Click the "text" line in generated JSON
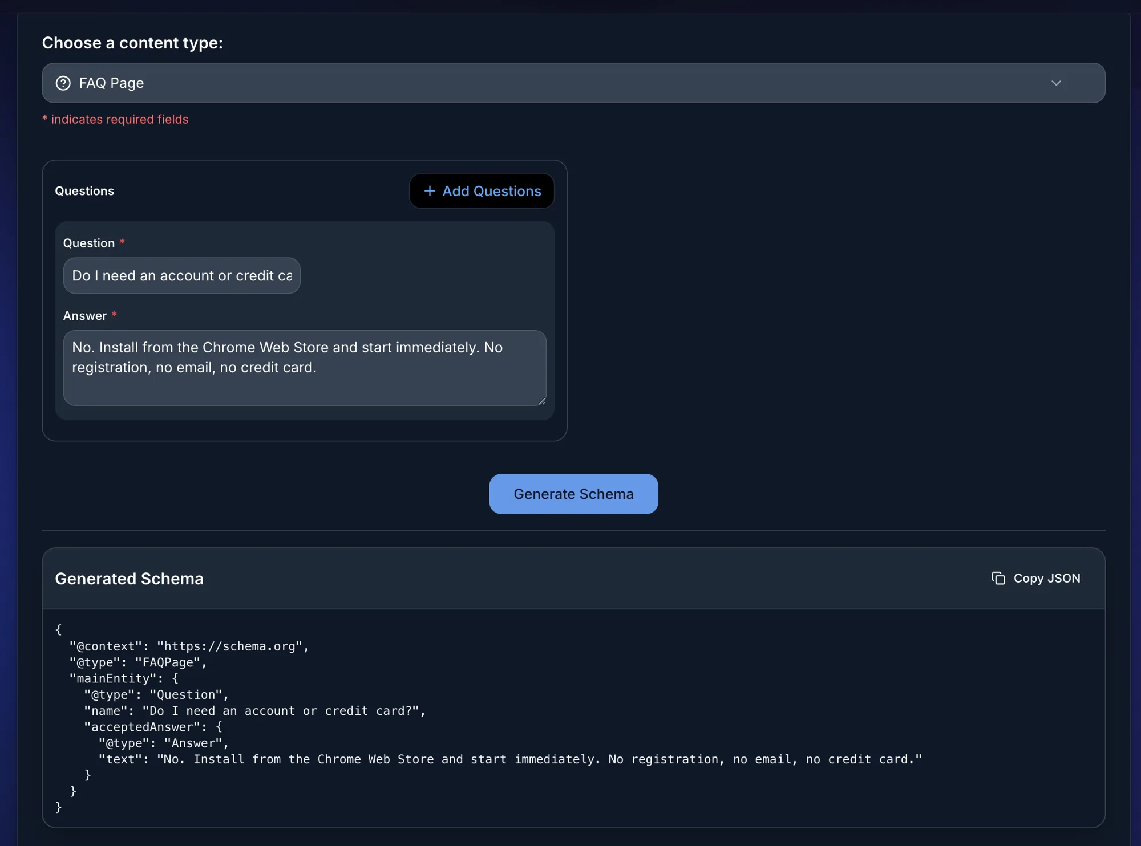This screenshot has width=1141, height=846. (x=510, y=759)
